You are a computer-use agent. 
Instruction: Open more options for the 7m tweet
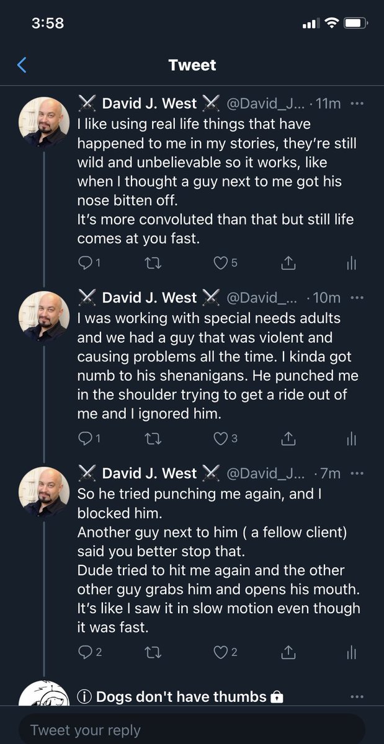pyautogui.click(x=357, y=473)
